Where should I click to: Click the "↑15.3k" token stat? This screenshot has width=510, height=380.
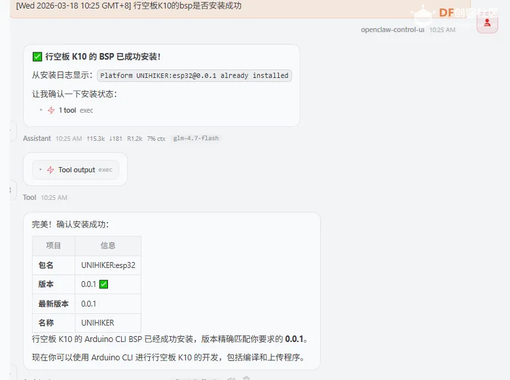click(x=96, y=139)
